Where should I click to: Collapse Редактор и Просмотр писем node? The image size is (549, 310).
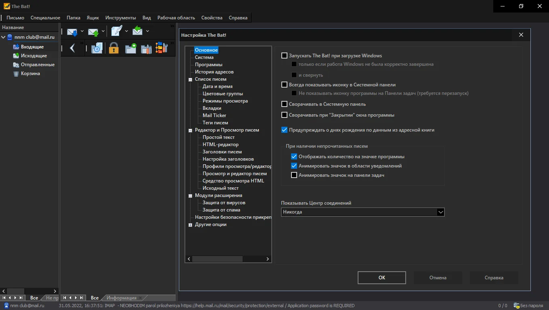[190, 130]
